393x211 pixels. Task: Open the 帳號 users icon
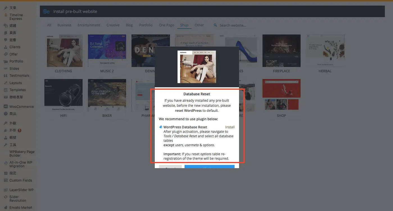pos(6,138)
